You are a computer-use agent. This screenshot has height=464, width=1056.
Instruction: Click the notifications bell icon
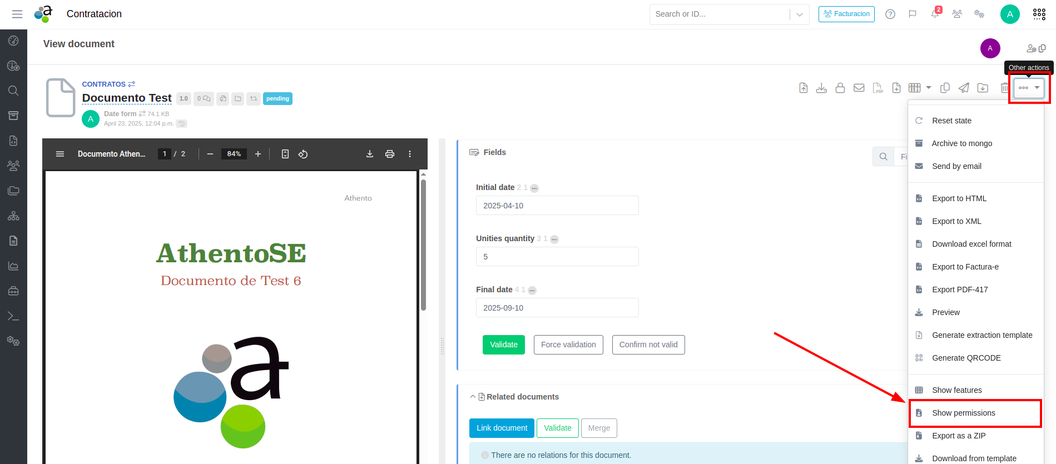click(x=935, y=14)
